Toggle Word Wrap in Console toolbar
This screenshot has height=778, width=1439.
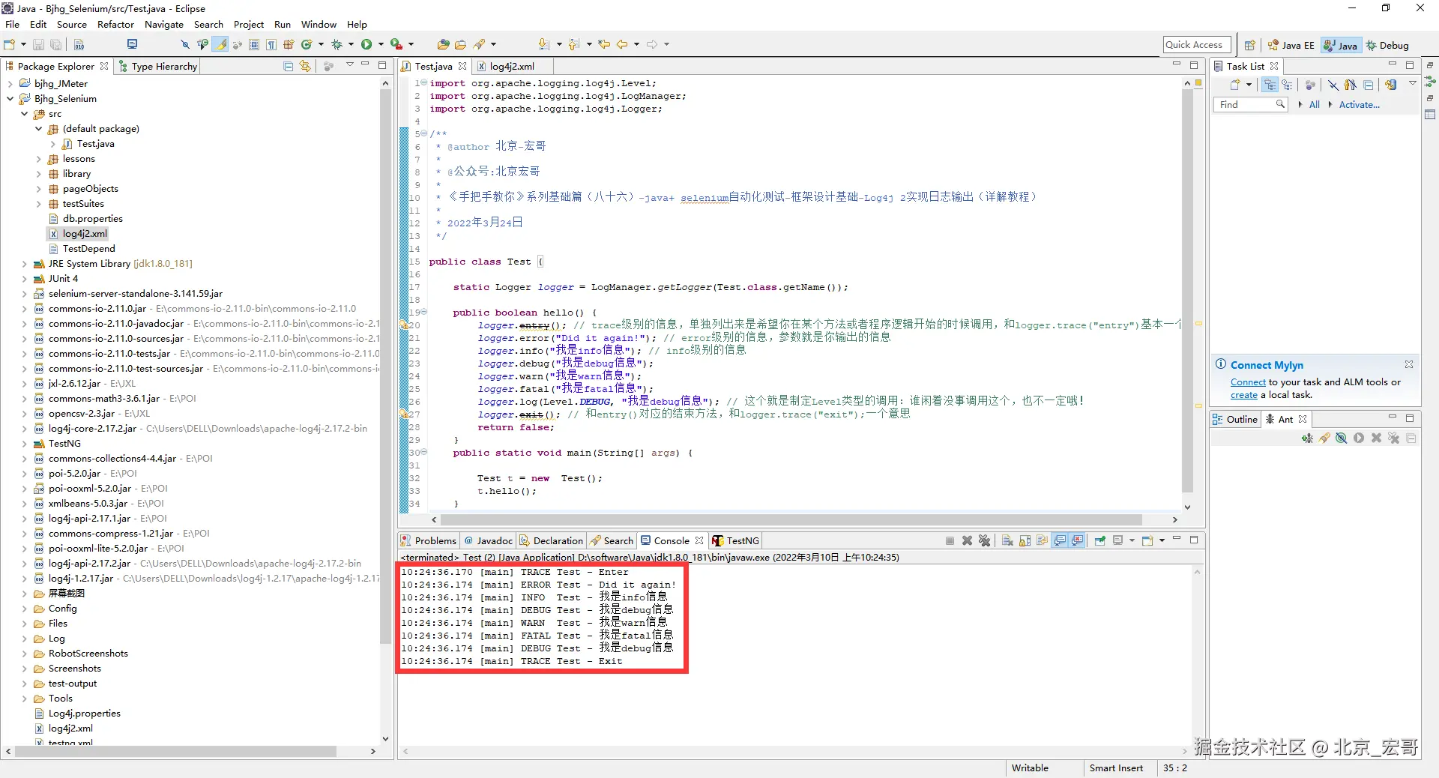pos(1043,540)
